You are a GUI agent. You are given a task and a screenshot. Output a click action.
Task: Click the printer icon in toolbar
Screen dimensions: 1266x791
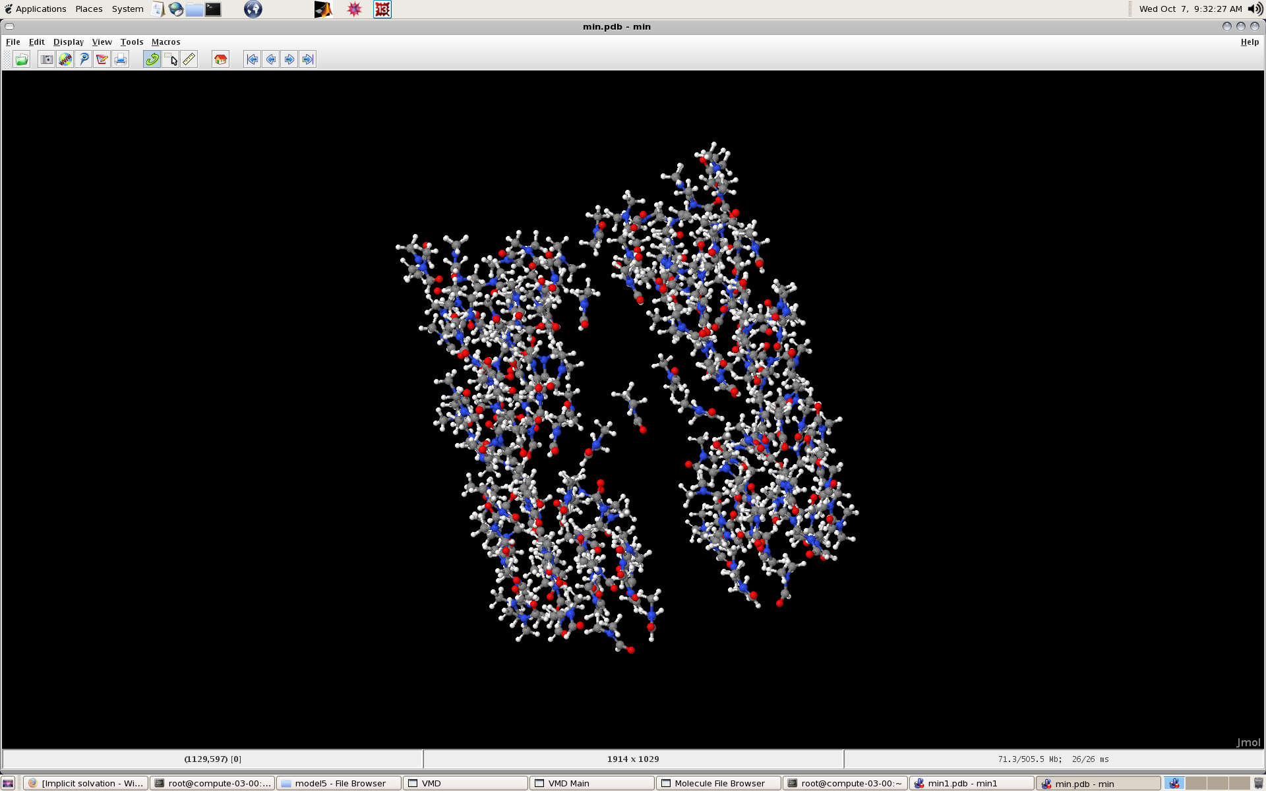(x=120, y=59)
